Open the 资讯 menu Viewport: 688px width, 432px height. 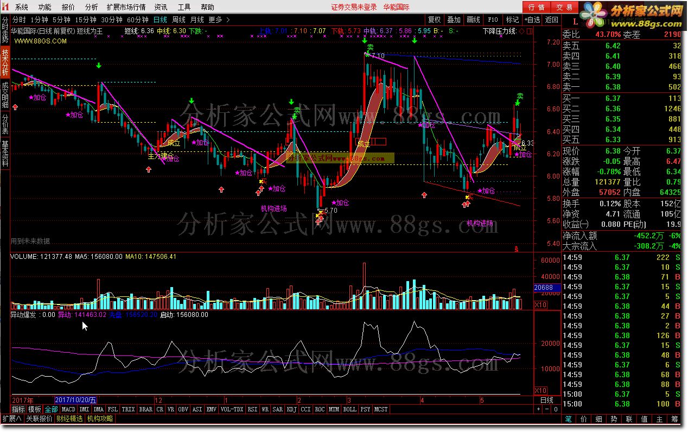[x=161, y=7]
